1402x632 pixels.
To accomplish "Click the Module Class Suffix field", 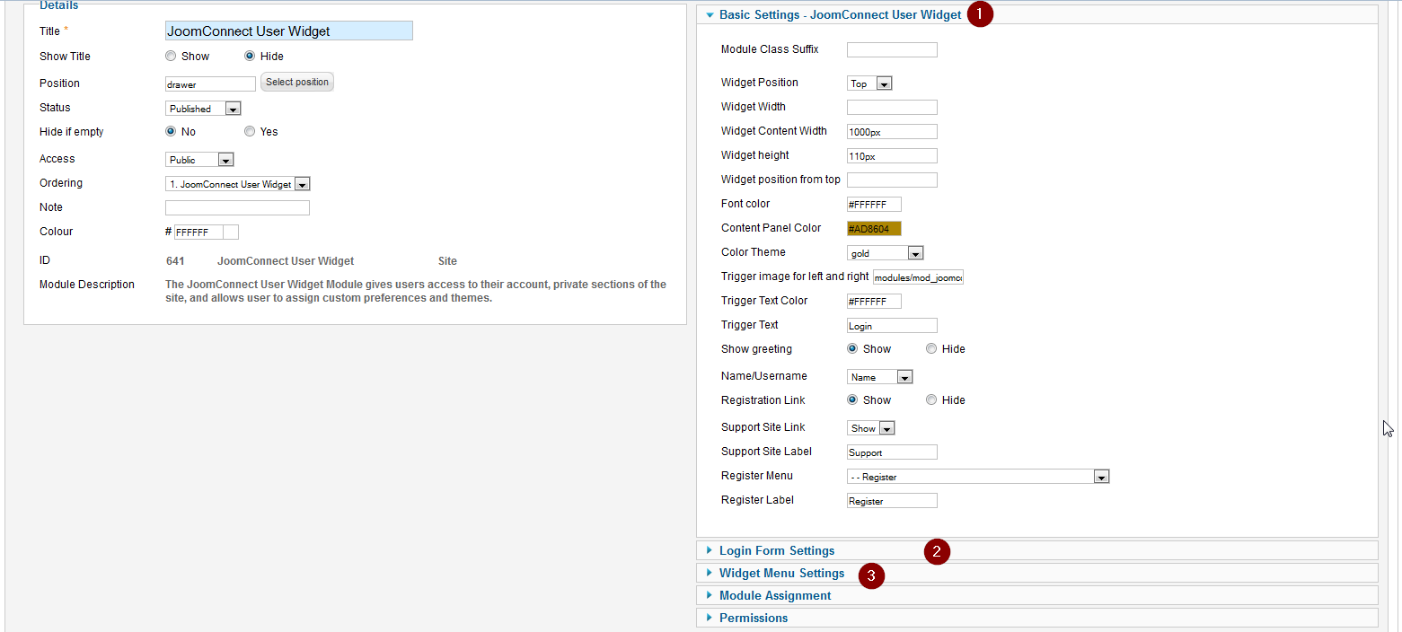I will click(892, 49).
